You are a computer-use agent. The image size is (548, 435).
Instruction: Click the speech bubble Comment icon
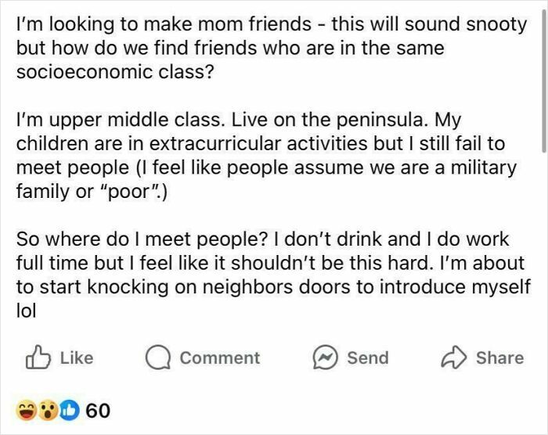(158, 358)
